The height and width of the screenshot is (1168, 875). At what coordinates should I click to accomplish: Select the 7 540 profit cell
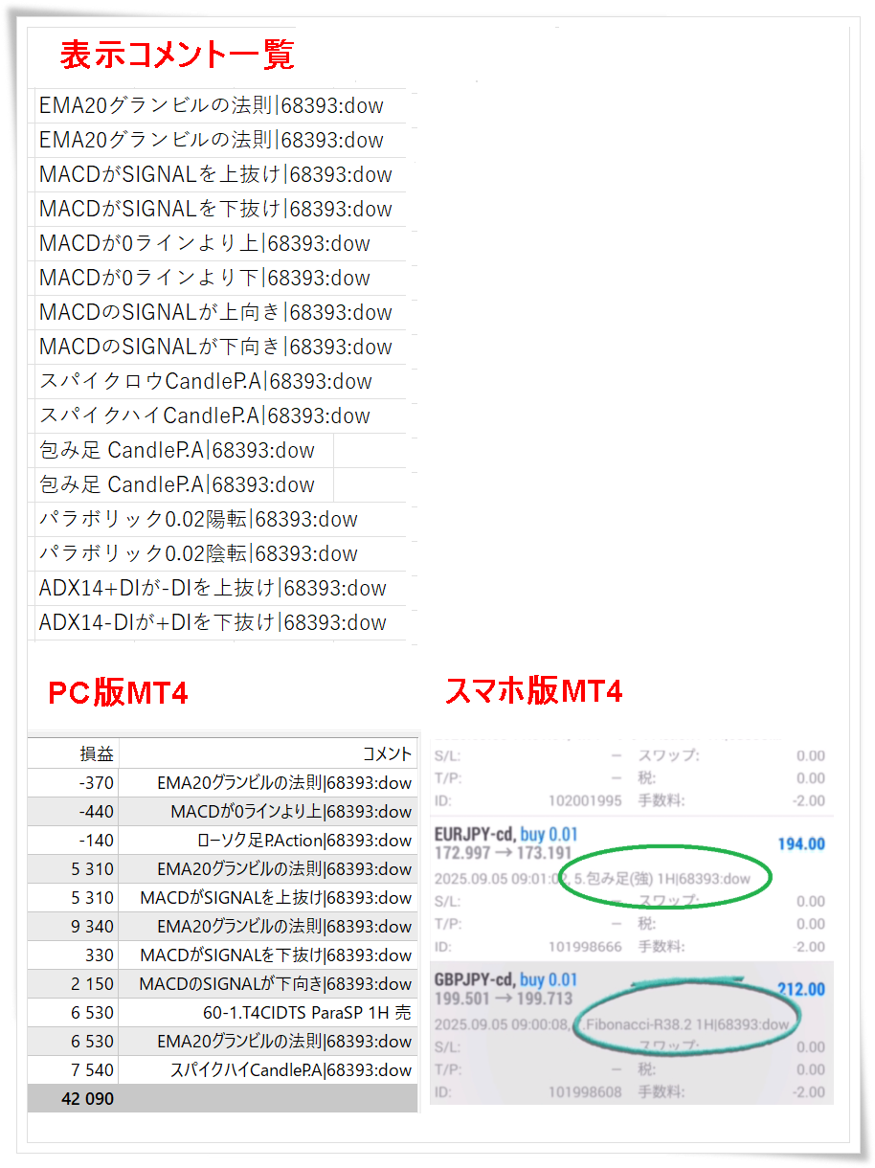coord(74,1070)
